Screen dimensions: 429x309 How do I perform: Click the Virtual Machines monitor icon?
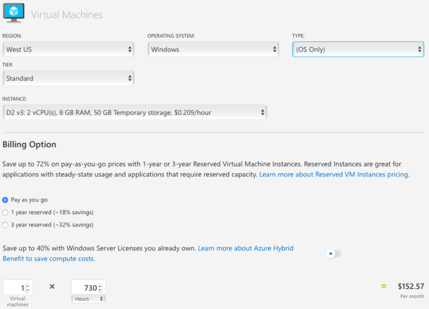[x=14, y=13]
